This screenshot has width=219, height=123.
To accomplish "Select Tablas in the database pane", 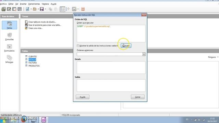I will (x=9, y=25).
